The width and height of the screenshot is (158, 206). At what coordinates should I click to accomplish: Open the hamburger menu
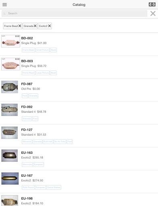point(4,4)
